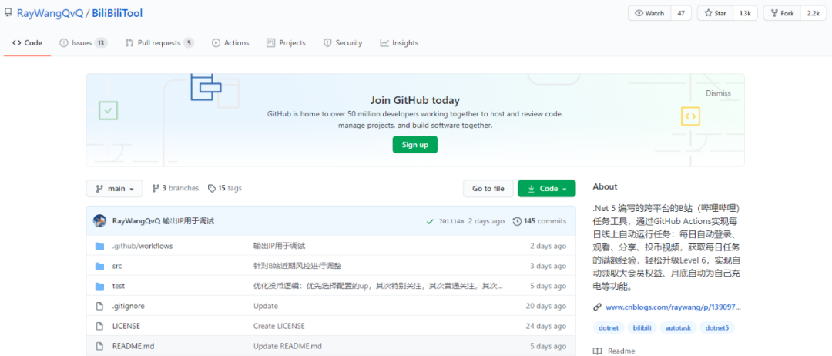Select the autotask topic tag
Image resolution: width=832 pixels, height=356 pixels.
(x=678, y=328)
